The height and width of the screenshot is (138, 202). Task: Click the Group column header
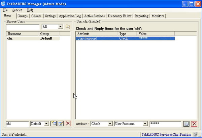pos(49,34)
